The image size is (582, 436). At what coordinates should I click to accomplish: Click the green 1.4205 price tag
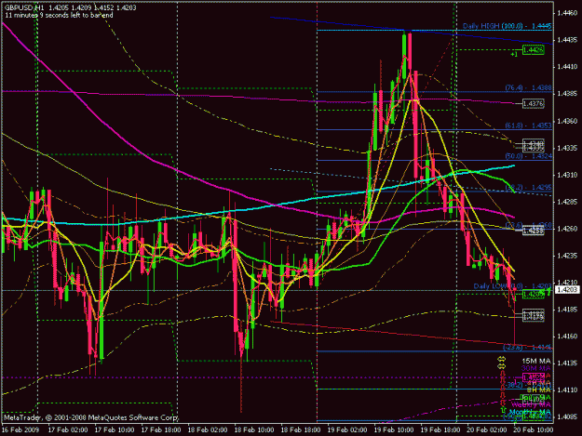[533, 294]
